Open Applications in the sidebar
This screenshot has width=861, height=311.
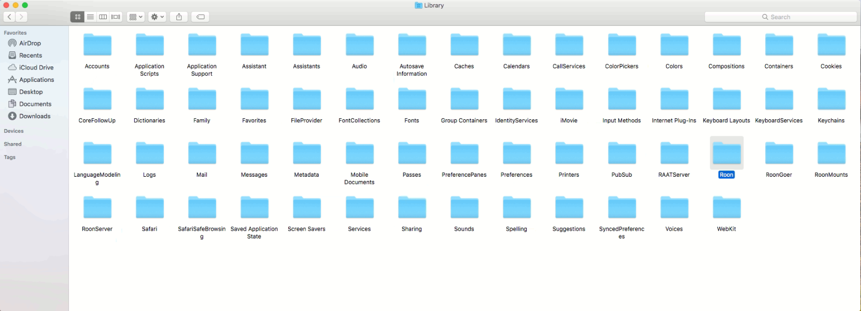36,80
